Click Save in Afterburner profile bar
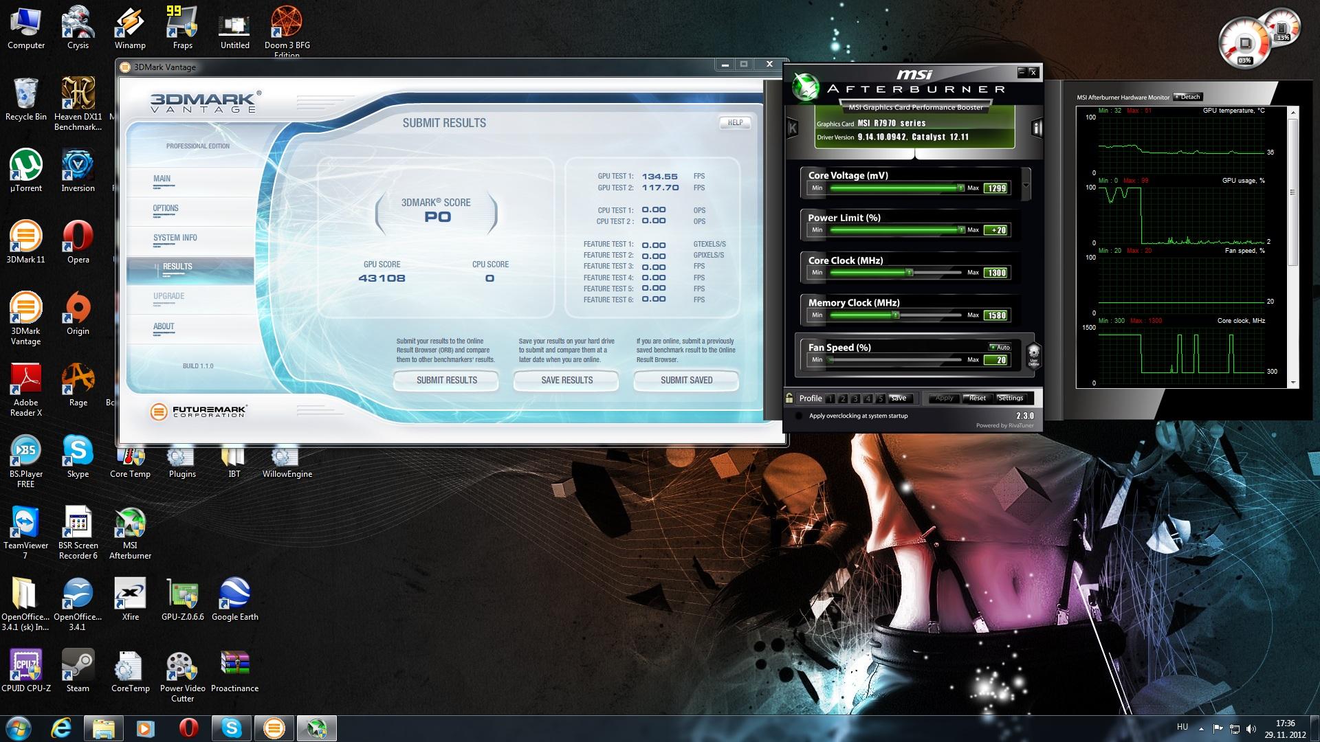 pos(899,398)
